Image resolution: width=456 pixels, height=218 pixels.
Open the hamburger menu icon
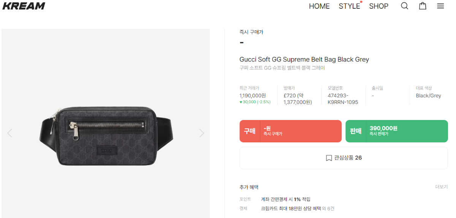[440, 6]
